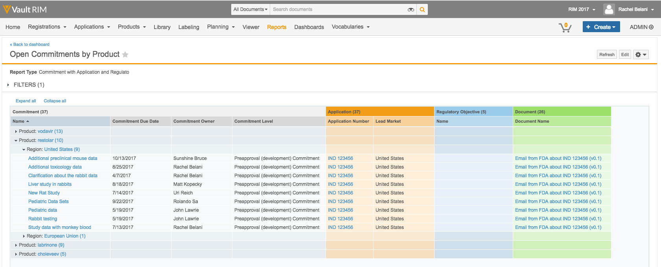
Task: Click the Vault RIM logo
Action: pyautogui.click(x=25, y=9)
